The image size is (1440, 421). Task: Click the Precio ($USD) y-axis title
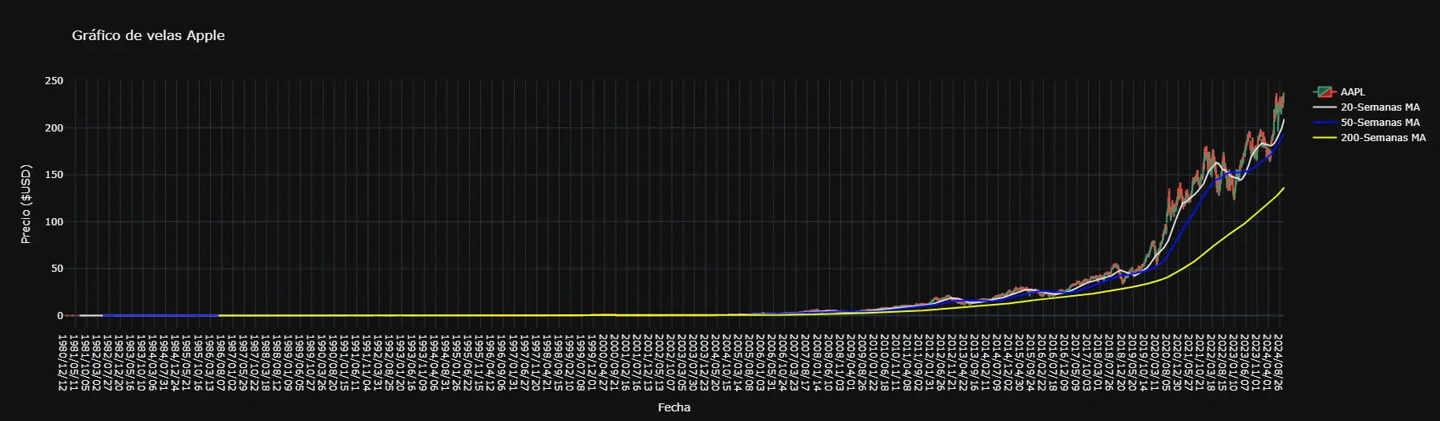[26, 204]
